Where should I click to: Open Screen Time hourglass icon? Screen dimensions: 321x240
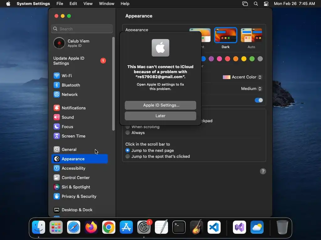[57, 136]
